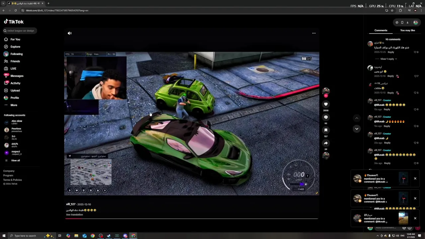Go to the previous video
This screenshot has height=239, width=425.
pyautogui.click(x=357, y=118)
